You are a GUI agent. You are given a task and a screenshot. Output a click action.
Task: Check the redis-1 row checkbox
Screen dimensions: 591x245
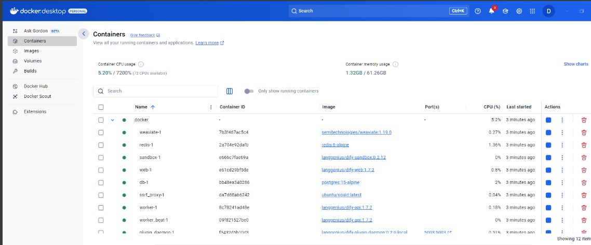[x=101, y=145]
